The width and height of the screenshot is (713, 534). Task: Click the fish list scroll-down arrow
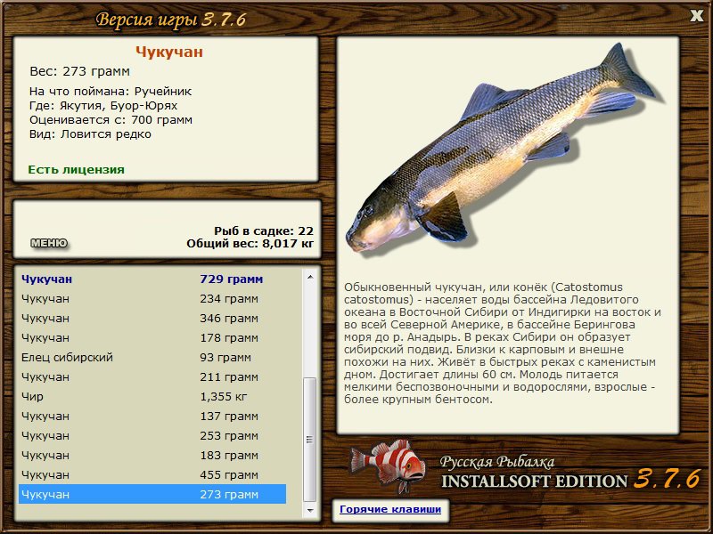pyautogui.click(x=310, y=510)
